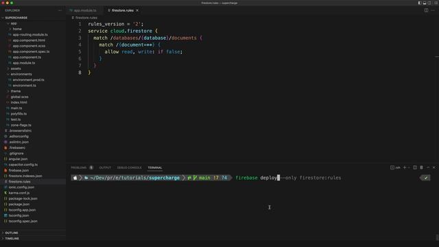Open .eslintrc.json file
Viewport: 439px width, 247px height.
point(19,142)
